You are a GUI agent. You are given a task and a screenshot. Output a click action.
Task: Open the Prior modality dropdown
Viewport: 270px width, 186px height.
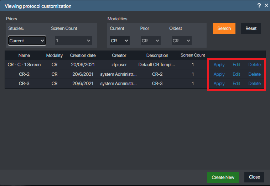(x=150, y=41)
